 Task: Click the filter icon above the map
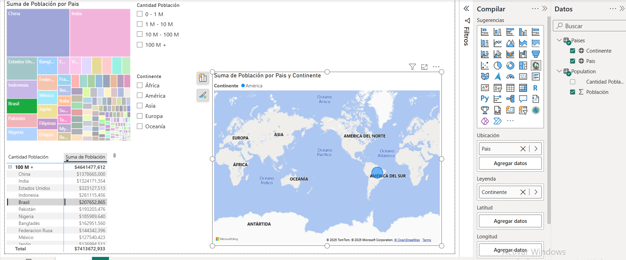tap(412, 67)
